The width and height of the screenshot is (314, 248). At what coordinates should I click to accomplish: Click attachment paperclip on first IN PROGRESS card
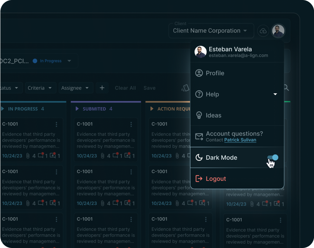[28, 156]
